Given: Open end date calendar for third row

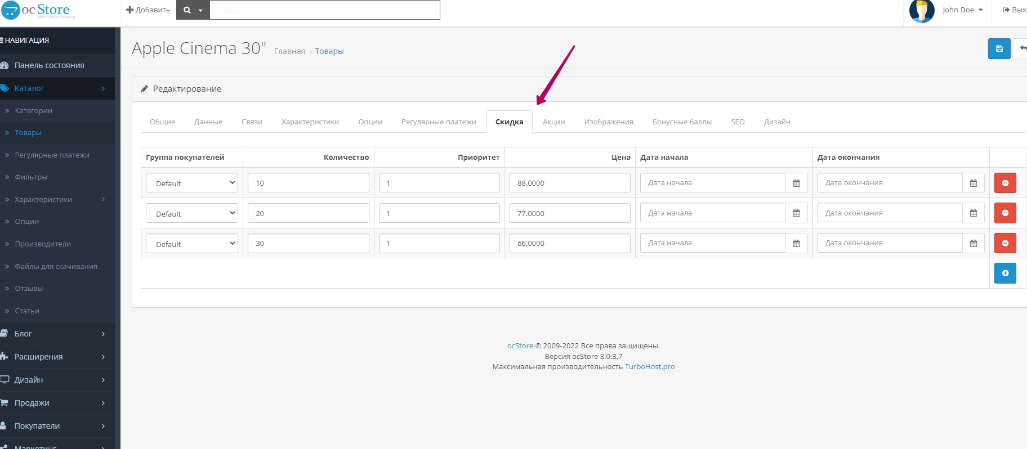Looking at the screenshot, I should pyautogui.click(x=973, y=243).
